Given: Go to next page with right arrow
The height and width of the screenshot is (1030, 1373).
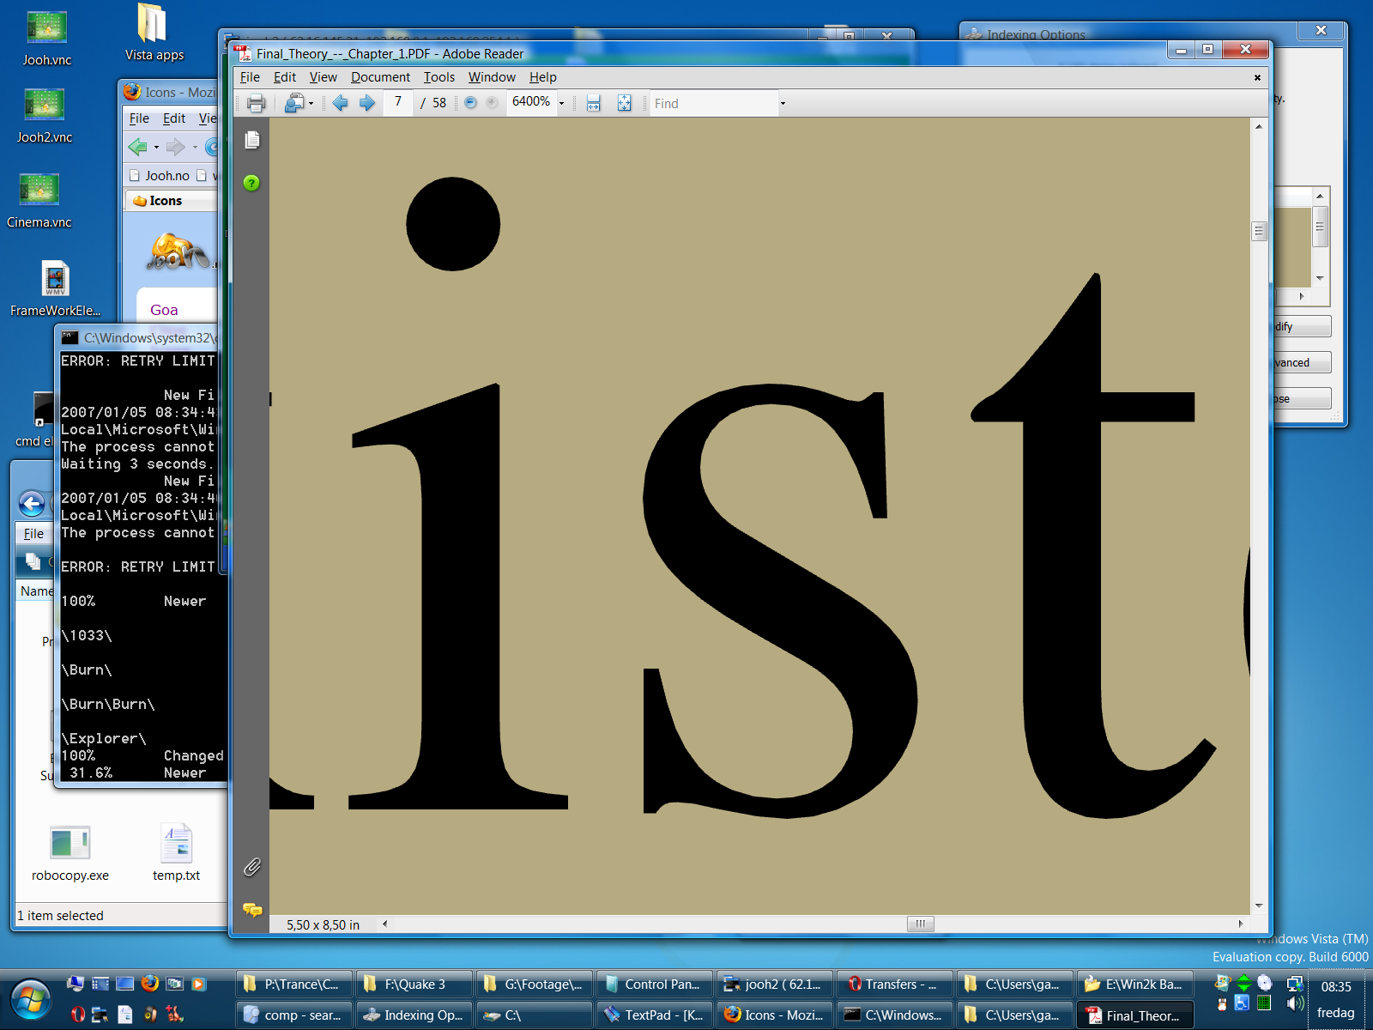Looking at the screenshot, I should [x=367, y=103].
